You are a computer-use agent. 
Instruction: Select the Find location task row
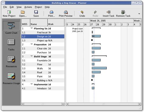(43, 32)
